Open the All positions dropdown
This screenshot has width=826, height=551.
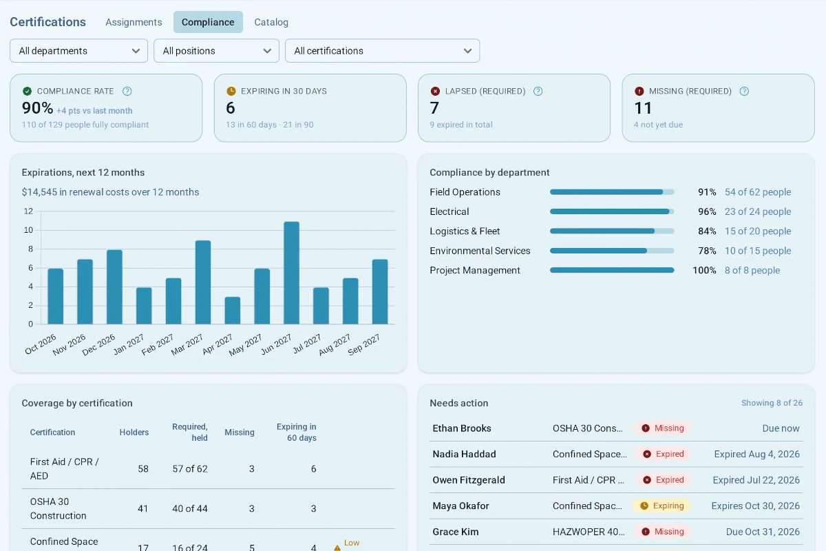(x=216, y=51)
